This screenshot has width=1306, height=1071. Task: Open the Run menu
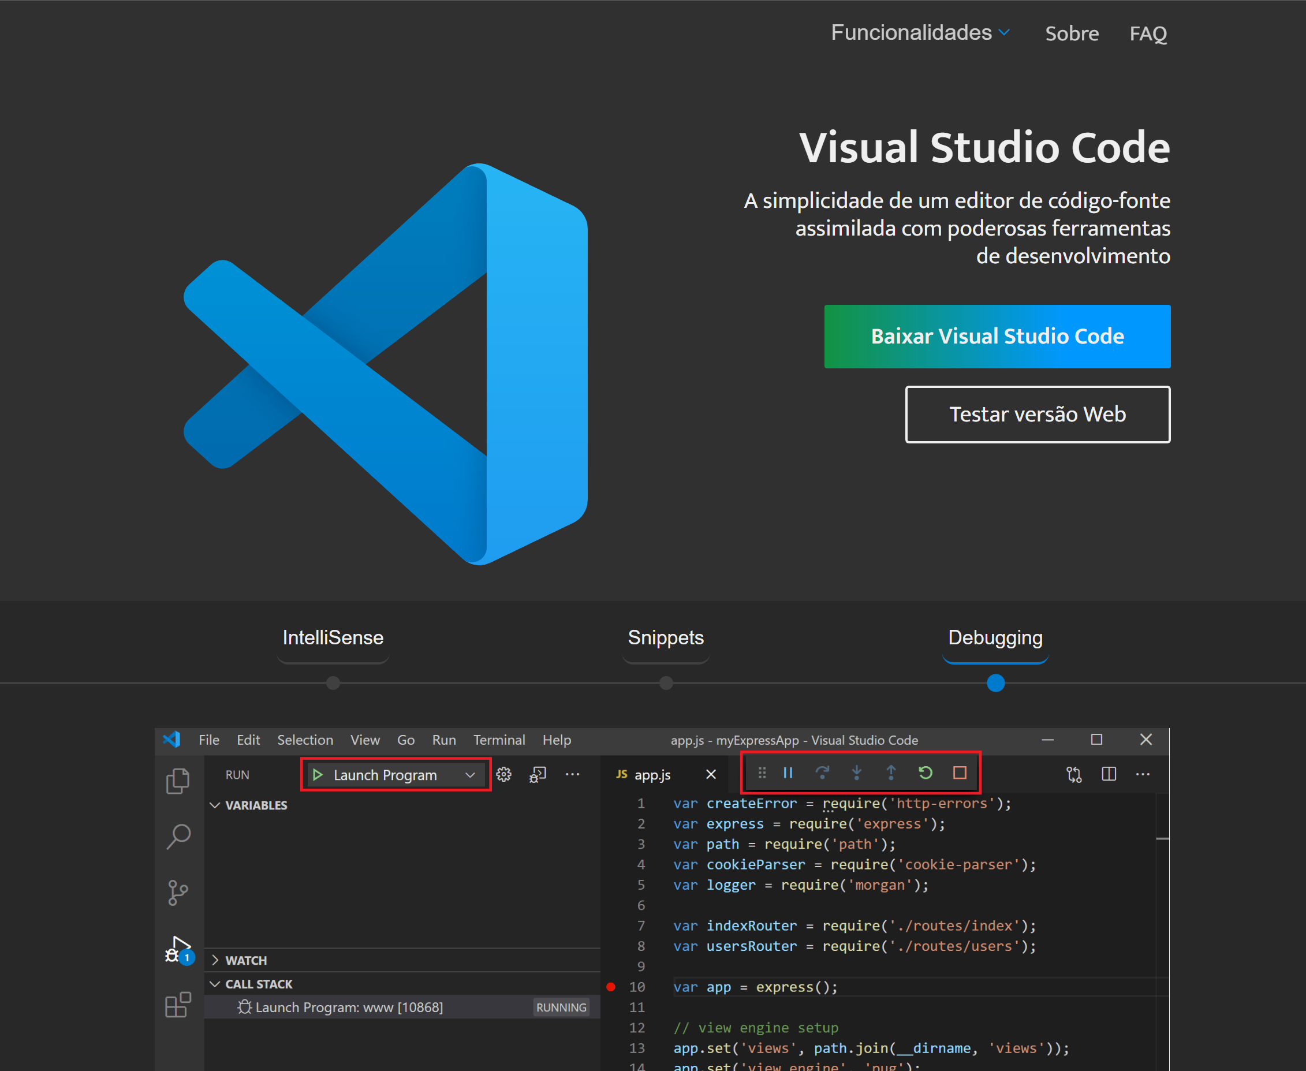(x=443, y=740)
